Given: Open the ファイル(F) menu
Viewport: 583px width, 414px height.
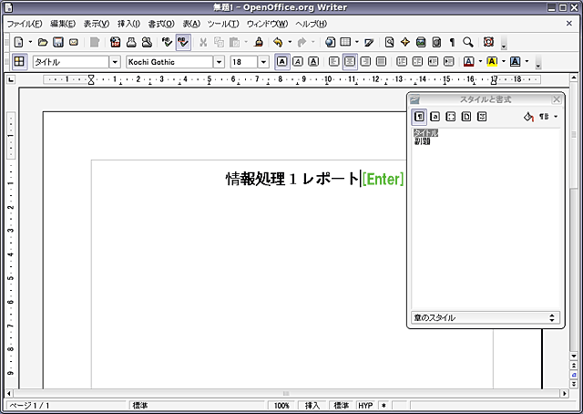Looking at the screenshot, I should (x=24, y=23).
